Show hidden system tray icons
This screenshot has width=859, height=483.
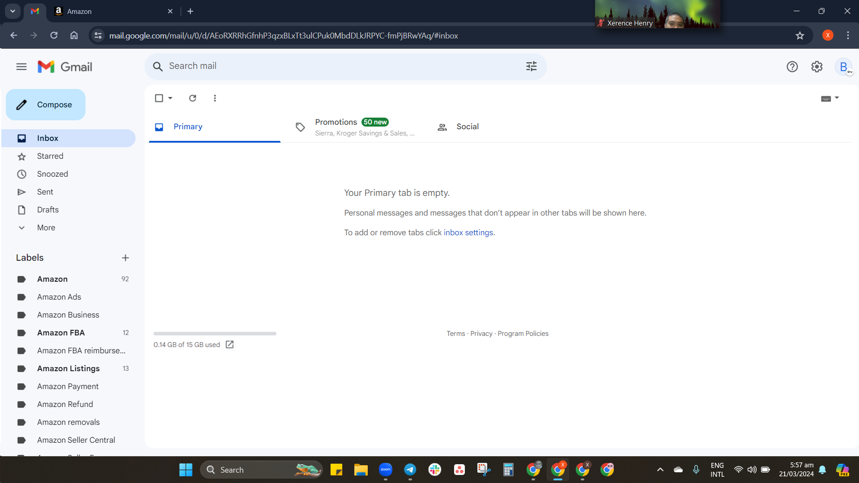660,470
